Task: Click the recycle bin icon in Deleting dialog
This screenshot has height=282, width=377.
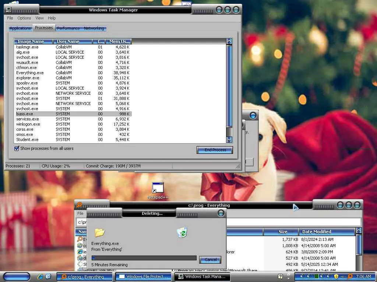Action: pyautogui.click(x=182, y=232)
